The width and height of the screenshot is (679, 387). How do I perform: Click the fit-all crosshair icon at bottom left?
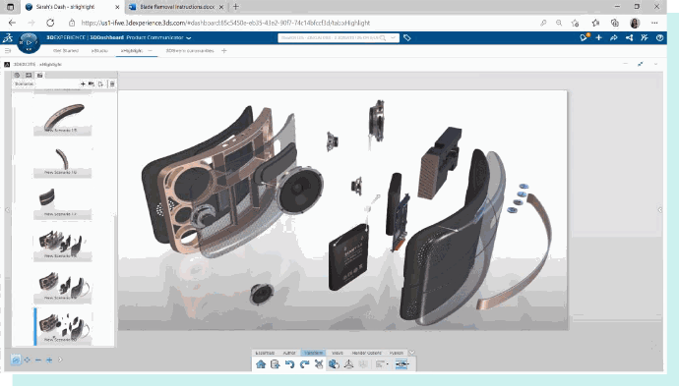point(28,359)
